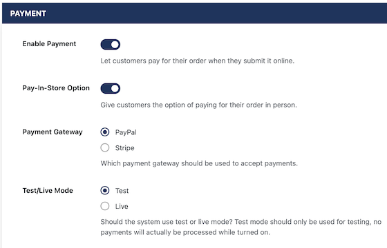Click the PAYMENT section header title
387x248 pixels.
pos(28,14)
